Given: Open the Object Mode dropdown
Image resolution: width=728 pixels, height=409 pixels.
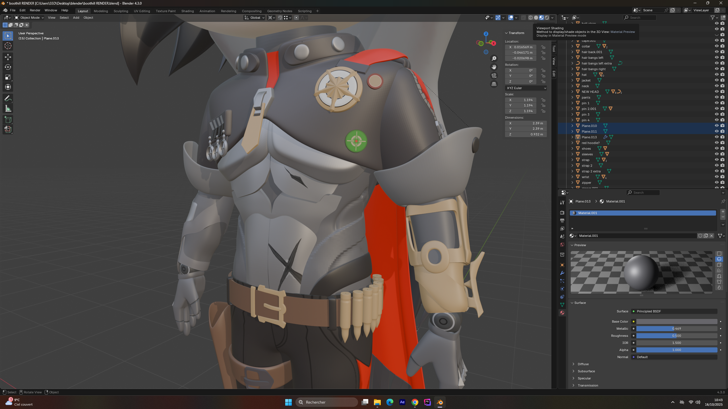Looking at the screenshot, I should point(29,18).
